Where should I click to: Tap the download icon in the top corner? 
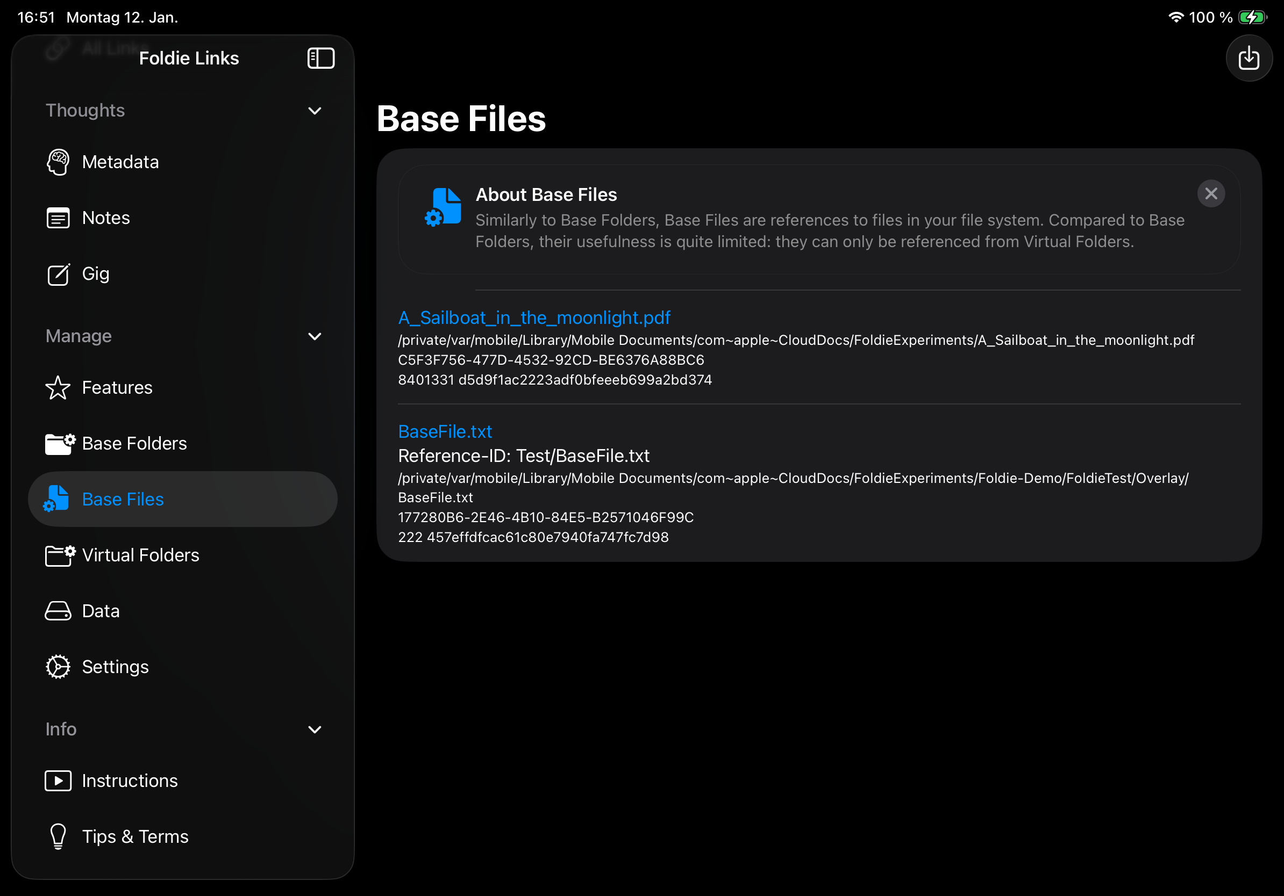(1249, 58)
